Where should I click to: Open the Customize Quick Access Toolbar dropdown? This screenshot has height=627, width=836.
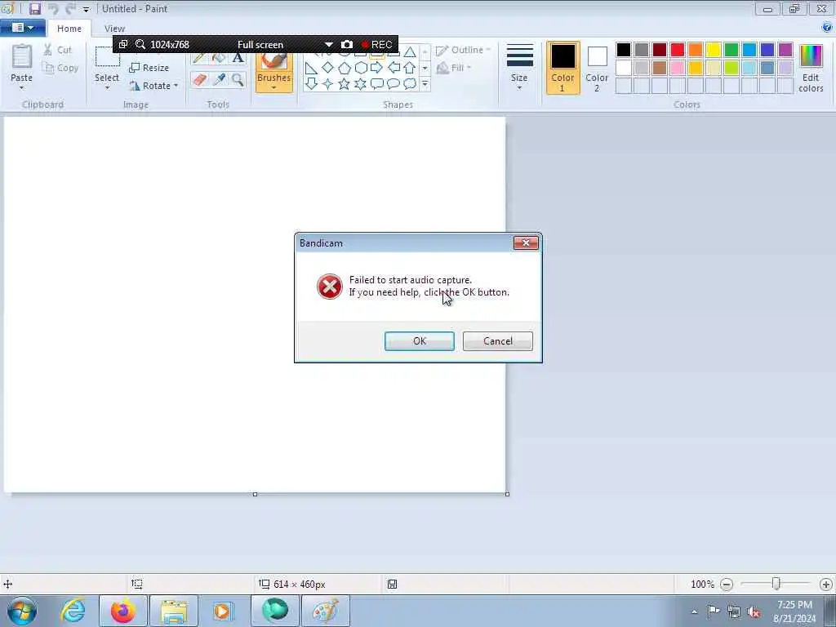[86, 9]
